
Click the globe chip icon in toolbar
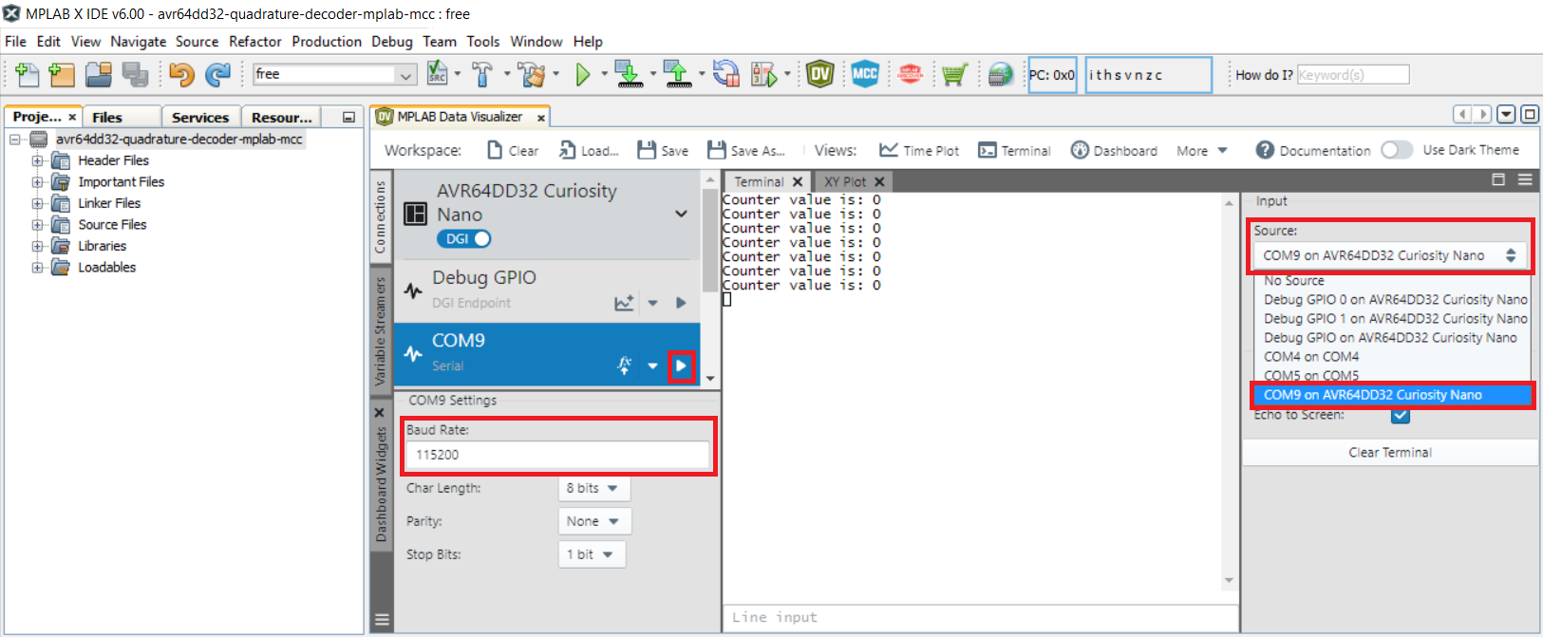pos(999,74)
